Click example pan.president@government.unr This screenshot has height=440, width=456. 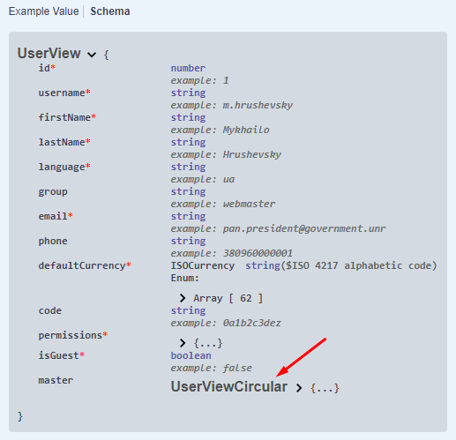pyautogui.click(x=304, y=228)
